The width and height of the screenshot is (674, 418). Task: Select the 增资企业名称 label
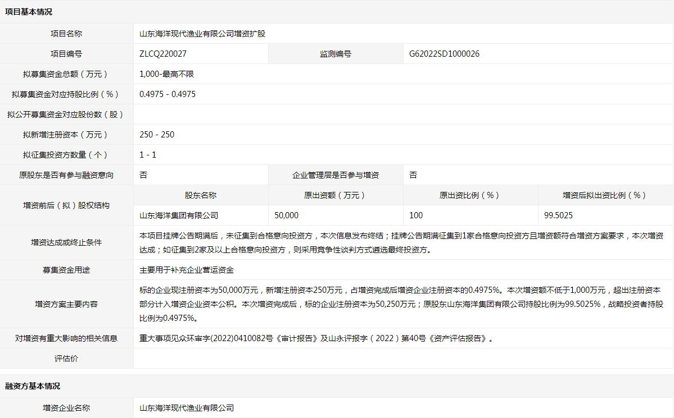coord(67,408)
